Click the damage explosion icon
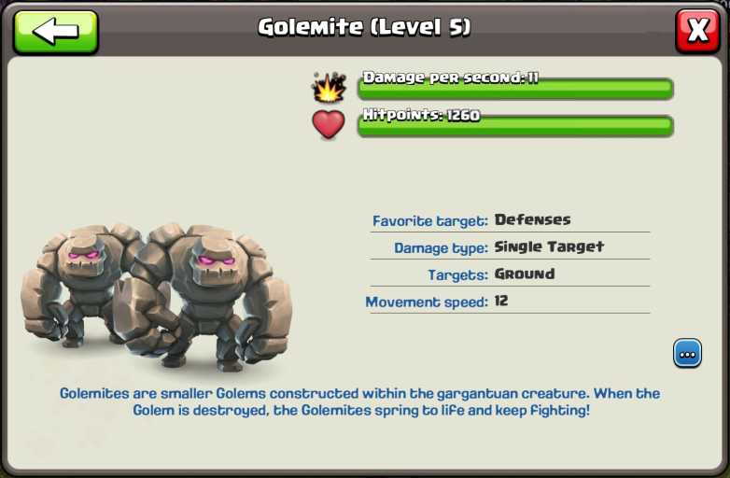 (x=330, y=87)
